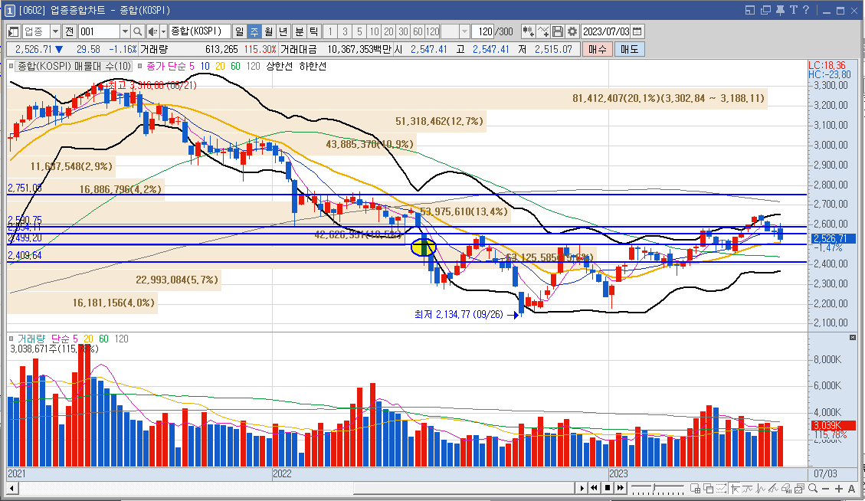Click the 전 button
The image size is (865, 501).
(x=69, y=31)
